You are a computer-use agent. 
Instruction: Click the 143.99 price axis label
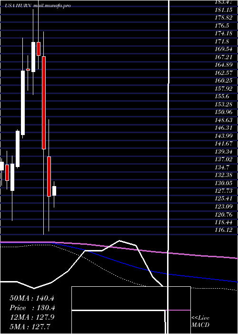coord(224,136)
